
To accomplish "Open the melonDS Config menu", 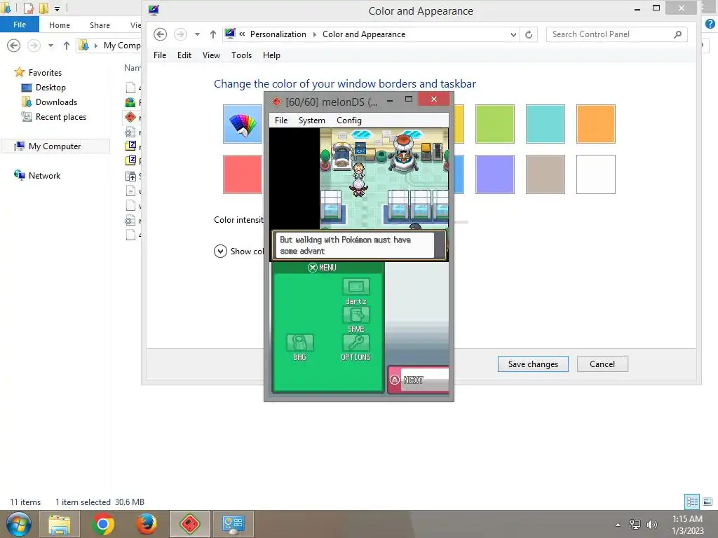I will 349,120.
